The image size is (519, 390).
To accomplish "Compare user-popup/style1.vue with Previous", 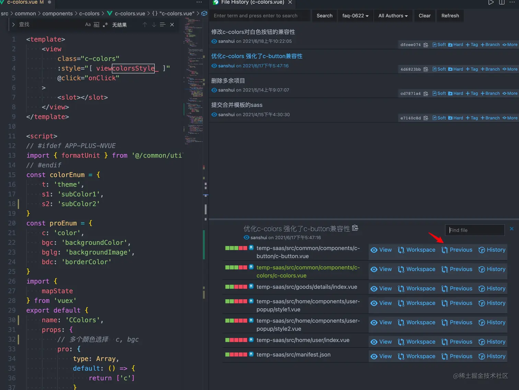I will click(x=457, y=303).
